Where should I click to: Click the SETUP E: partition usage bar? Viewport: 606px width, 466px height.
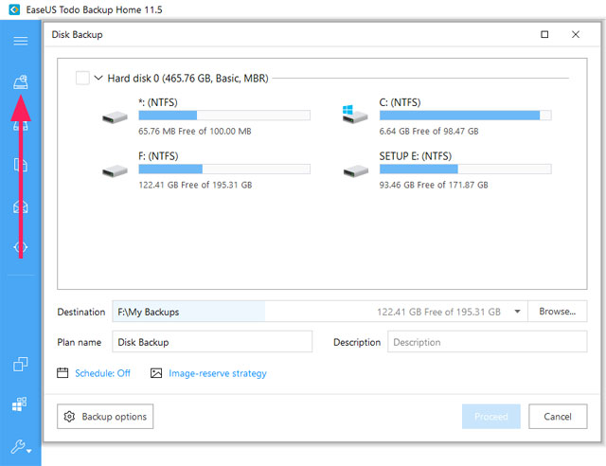(465, 169)
